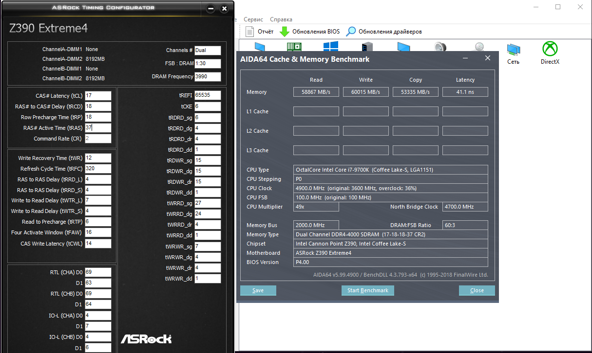Click the CPU Multiplier value 49x
This screenshot has width=592, height=353.
pyautogui.click(x=316, y=207)
